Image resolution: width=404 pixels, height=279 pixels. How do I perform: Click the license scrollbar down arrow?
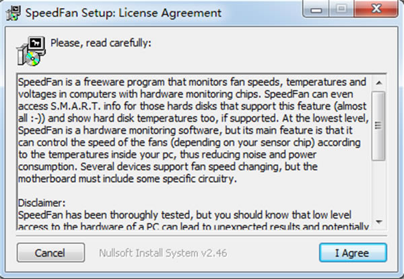click(378, 222)
